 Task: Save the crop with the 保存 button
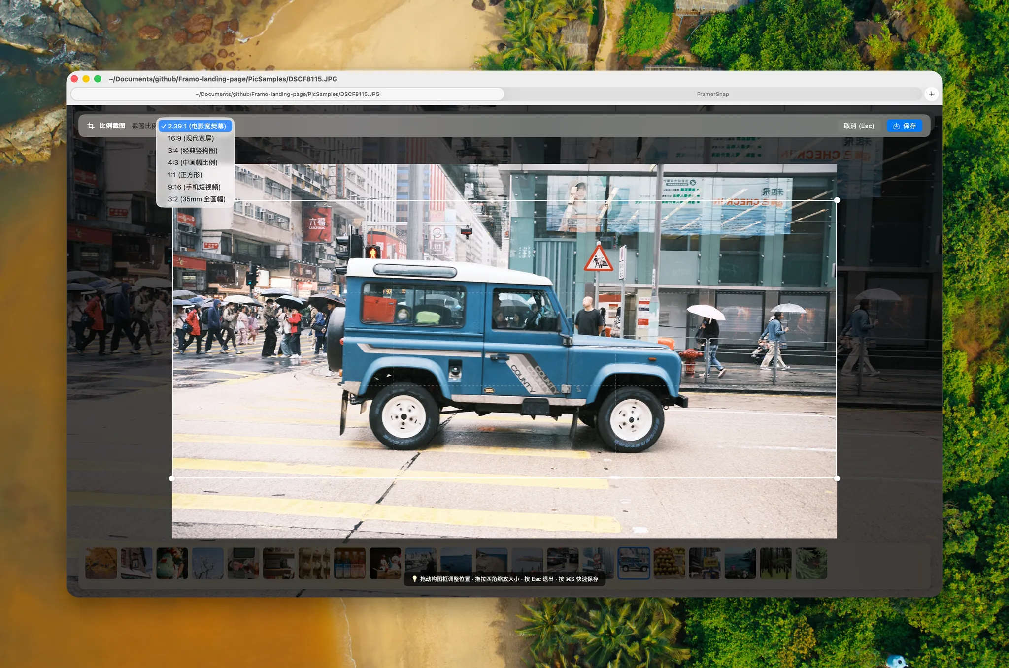905,126
